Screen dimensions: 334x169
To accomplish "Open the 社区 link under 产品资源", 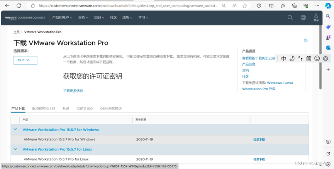I will tap(246, 77).
